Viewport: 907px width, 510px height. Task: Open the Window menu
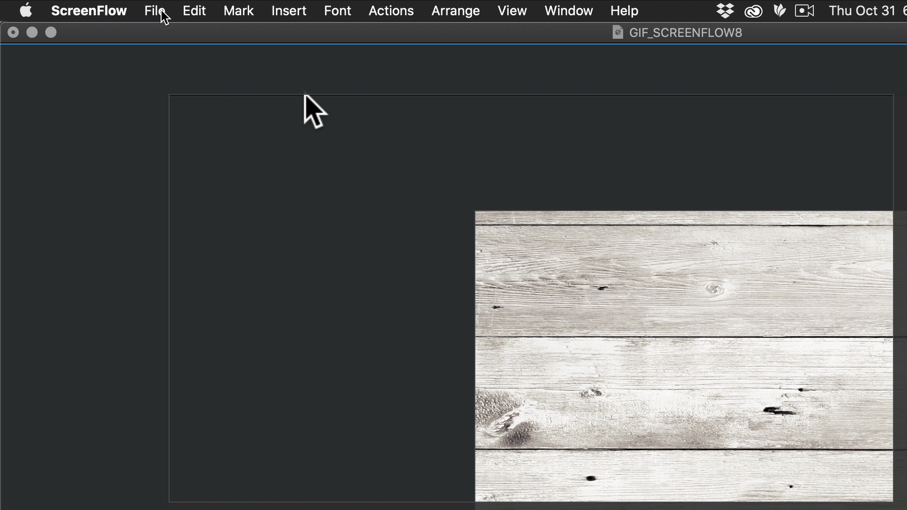point(568,10)
